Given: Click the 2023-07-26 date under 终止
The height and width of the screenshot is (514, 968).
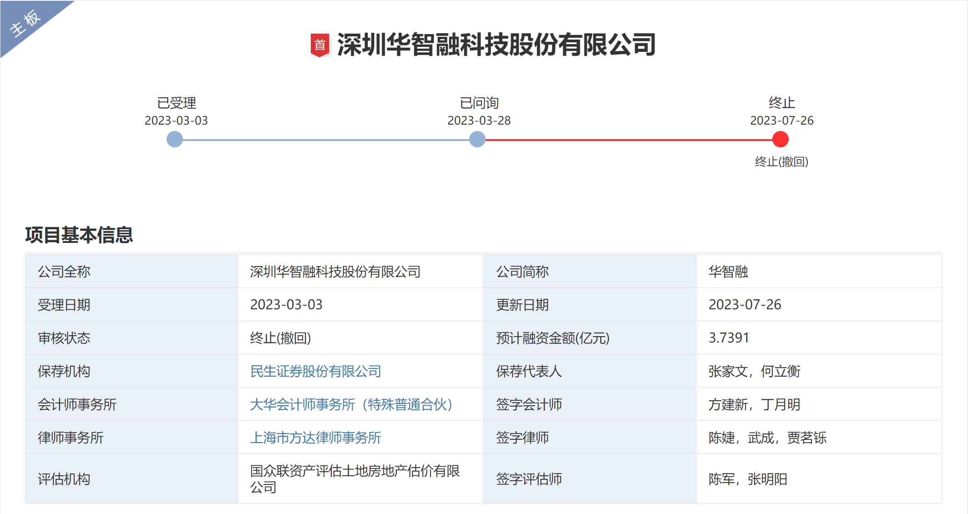Looking at the screenshot, I should pos(781,121).
